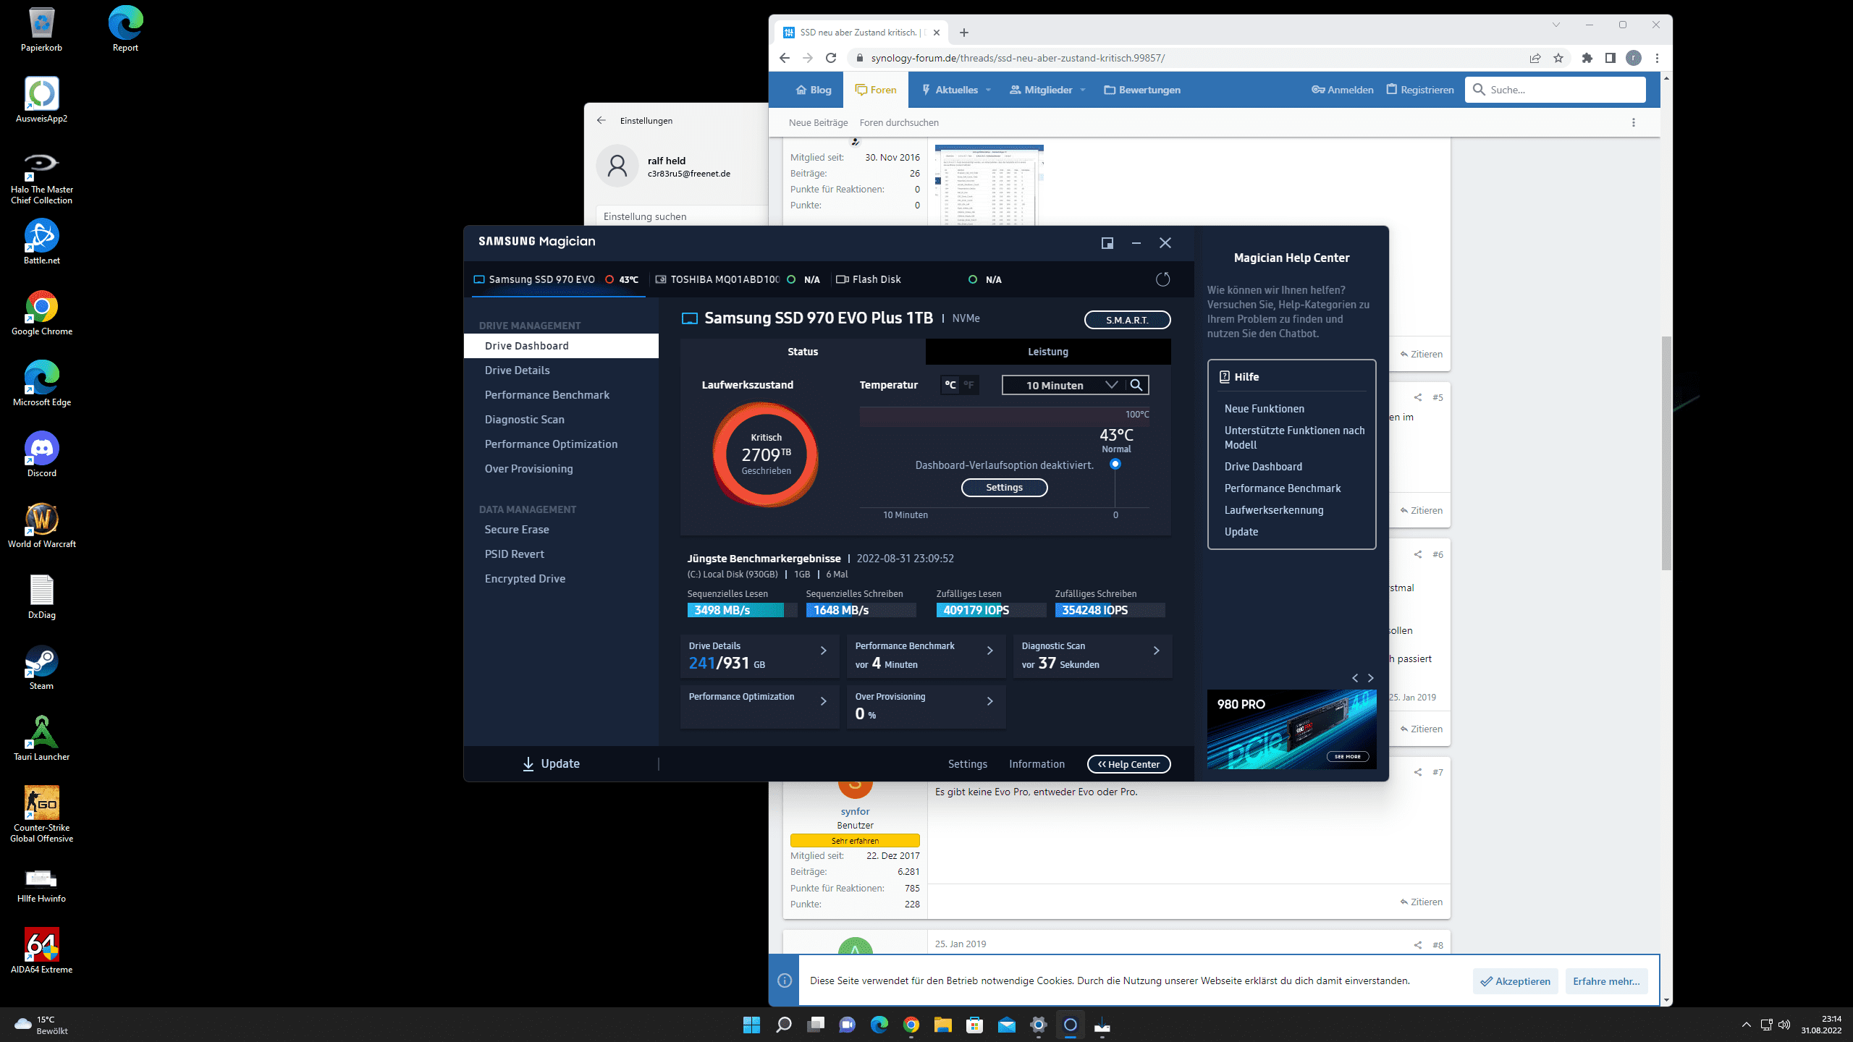Click SEE MORE on 980 PRO banner
This screenshot has height=1042, width=1853.
pyautogui.click(x=1347, y=756)
